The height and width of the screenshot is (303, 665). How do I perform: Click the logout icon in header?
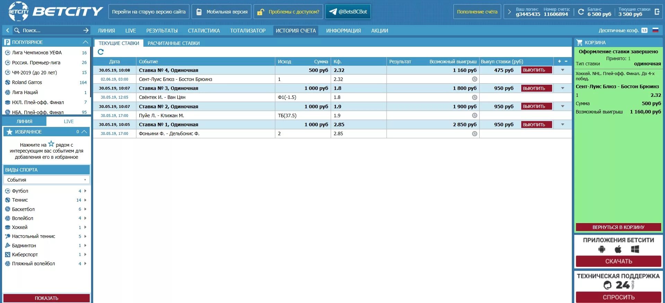pyautogui.click(x=657, y=12)
